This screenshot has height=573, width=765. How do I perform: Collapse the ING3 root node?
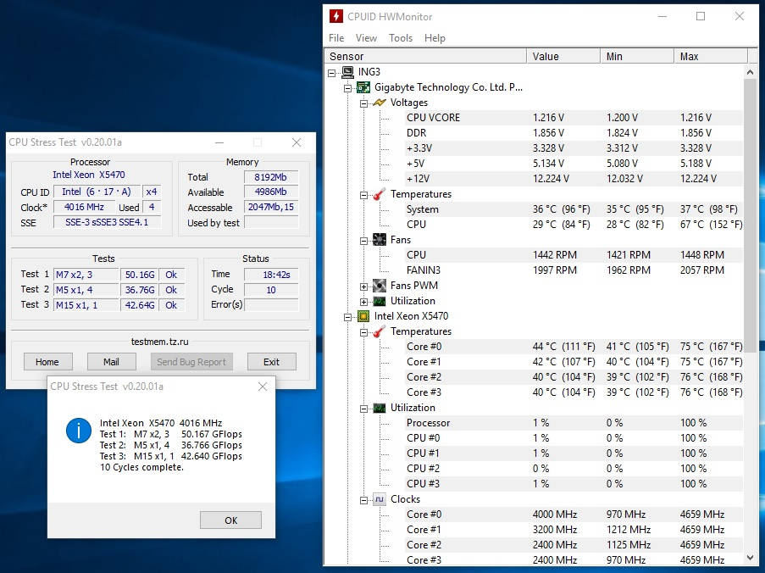(x=332, y=73)
